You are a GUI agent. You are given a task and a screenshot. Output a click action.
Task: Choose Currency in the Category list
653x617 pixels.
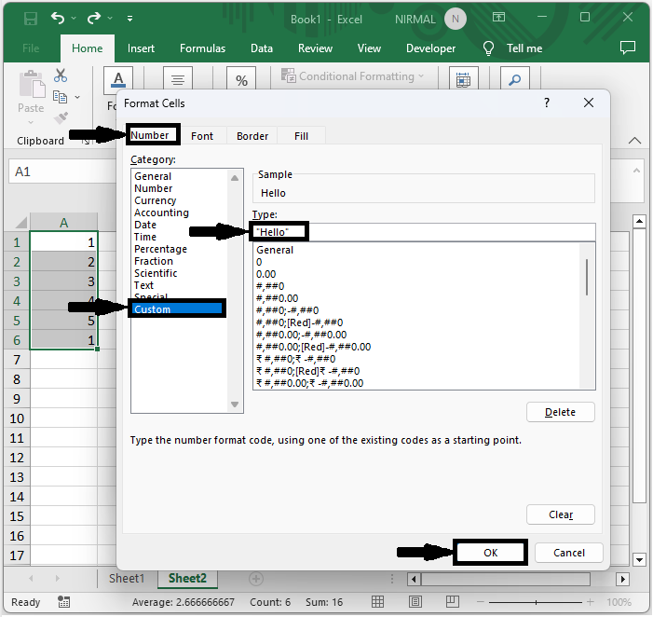click(155, 200)
